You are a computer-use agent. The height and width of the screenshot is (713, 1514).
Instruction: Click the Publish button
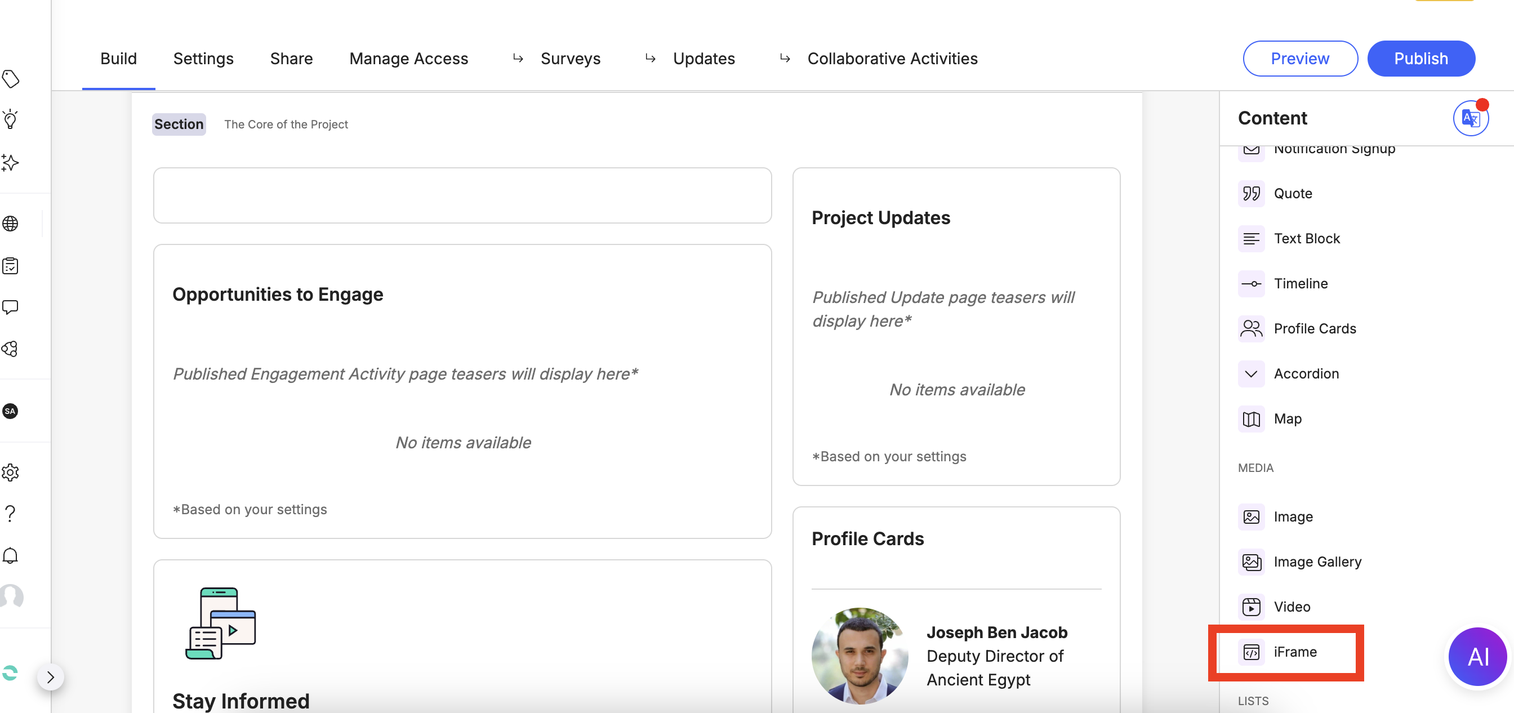[x=1421, y=59]
